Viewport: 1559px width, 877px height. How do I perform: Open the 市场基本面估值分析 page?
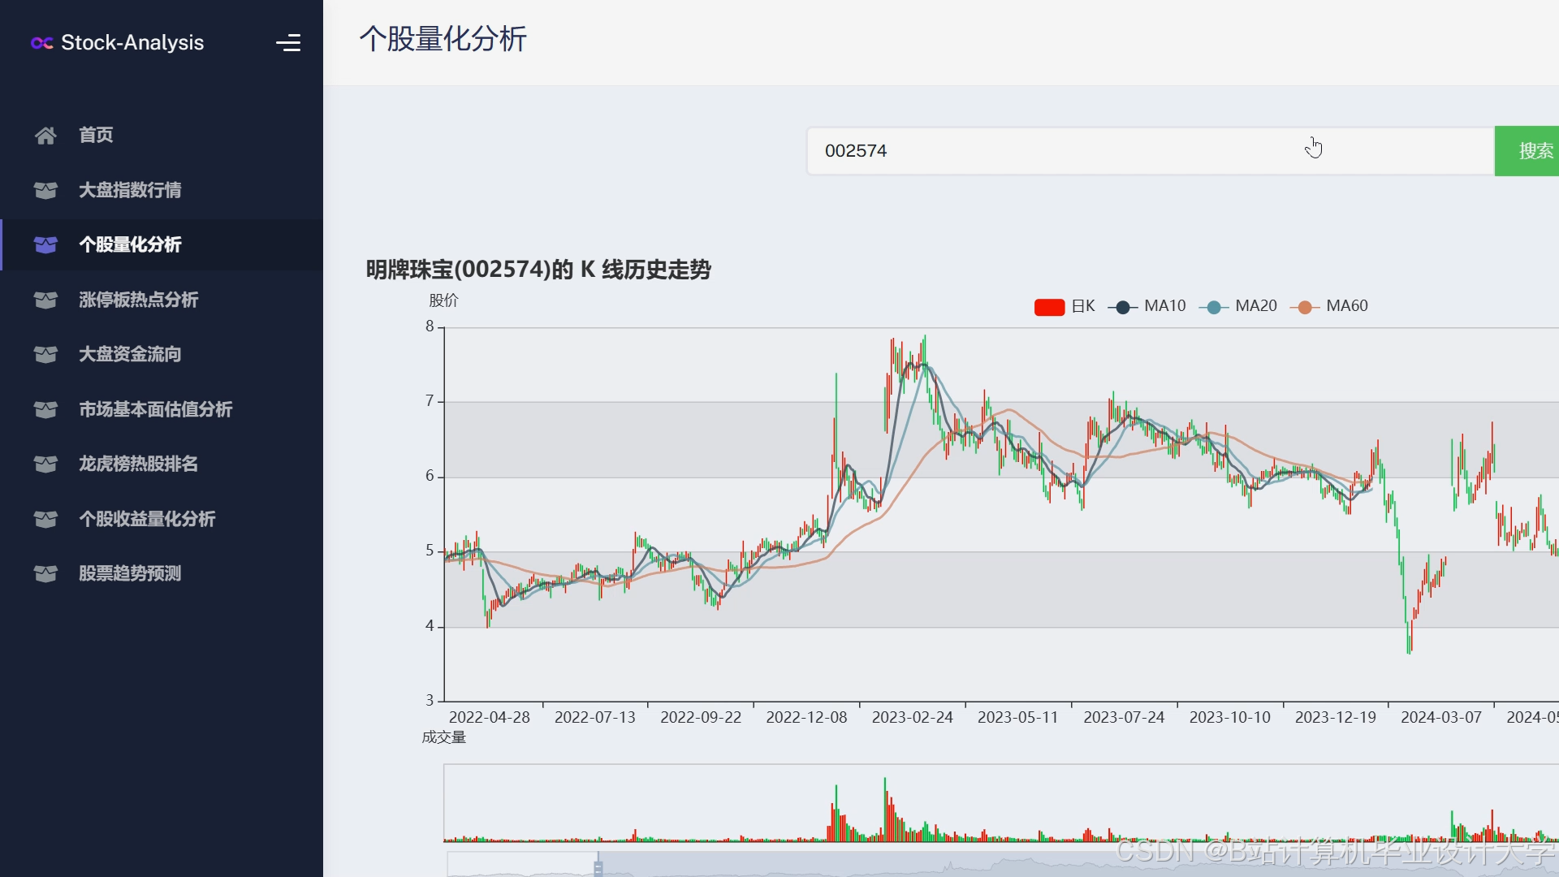point(154,409)
